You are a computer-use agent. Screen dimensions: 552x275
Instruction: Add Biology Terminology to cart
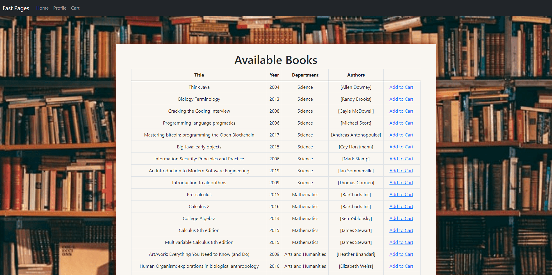[401, 99]
